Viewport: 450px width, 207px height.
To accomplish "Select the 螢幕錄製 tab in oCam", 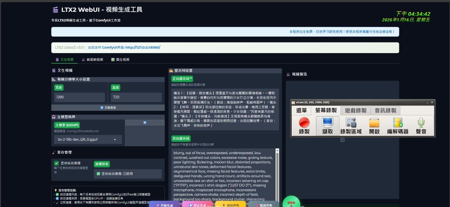I will pyautogui.click(x=326, y=110).
